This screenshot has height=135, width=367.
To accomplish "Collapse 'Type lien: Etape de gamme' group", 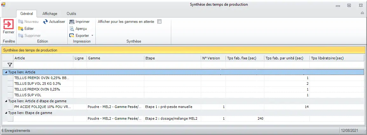I will pos(6,113).
